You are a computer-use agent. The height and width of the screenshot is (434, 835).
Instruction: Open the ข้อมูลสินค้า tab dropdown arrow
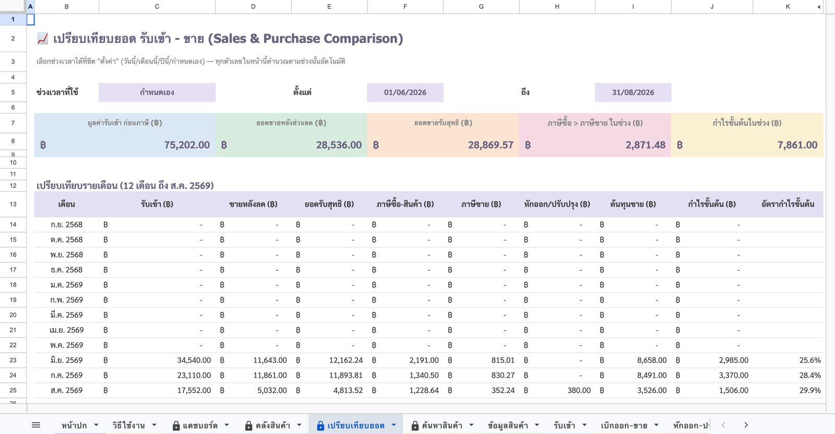pos(537,425)
